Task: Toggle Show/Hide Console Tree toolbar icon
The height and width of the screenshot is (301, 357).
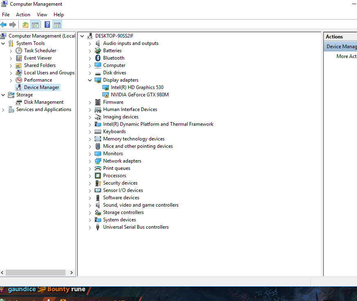Action: pos(35,25)
